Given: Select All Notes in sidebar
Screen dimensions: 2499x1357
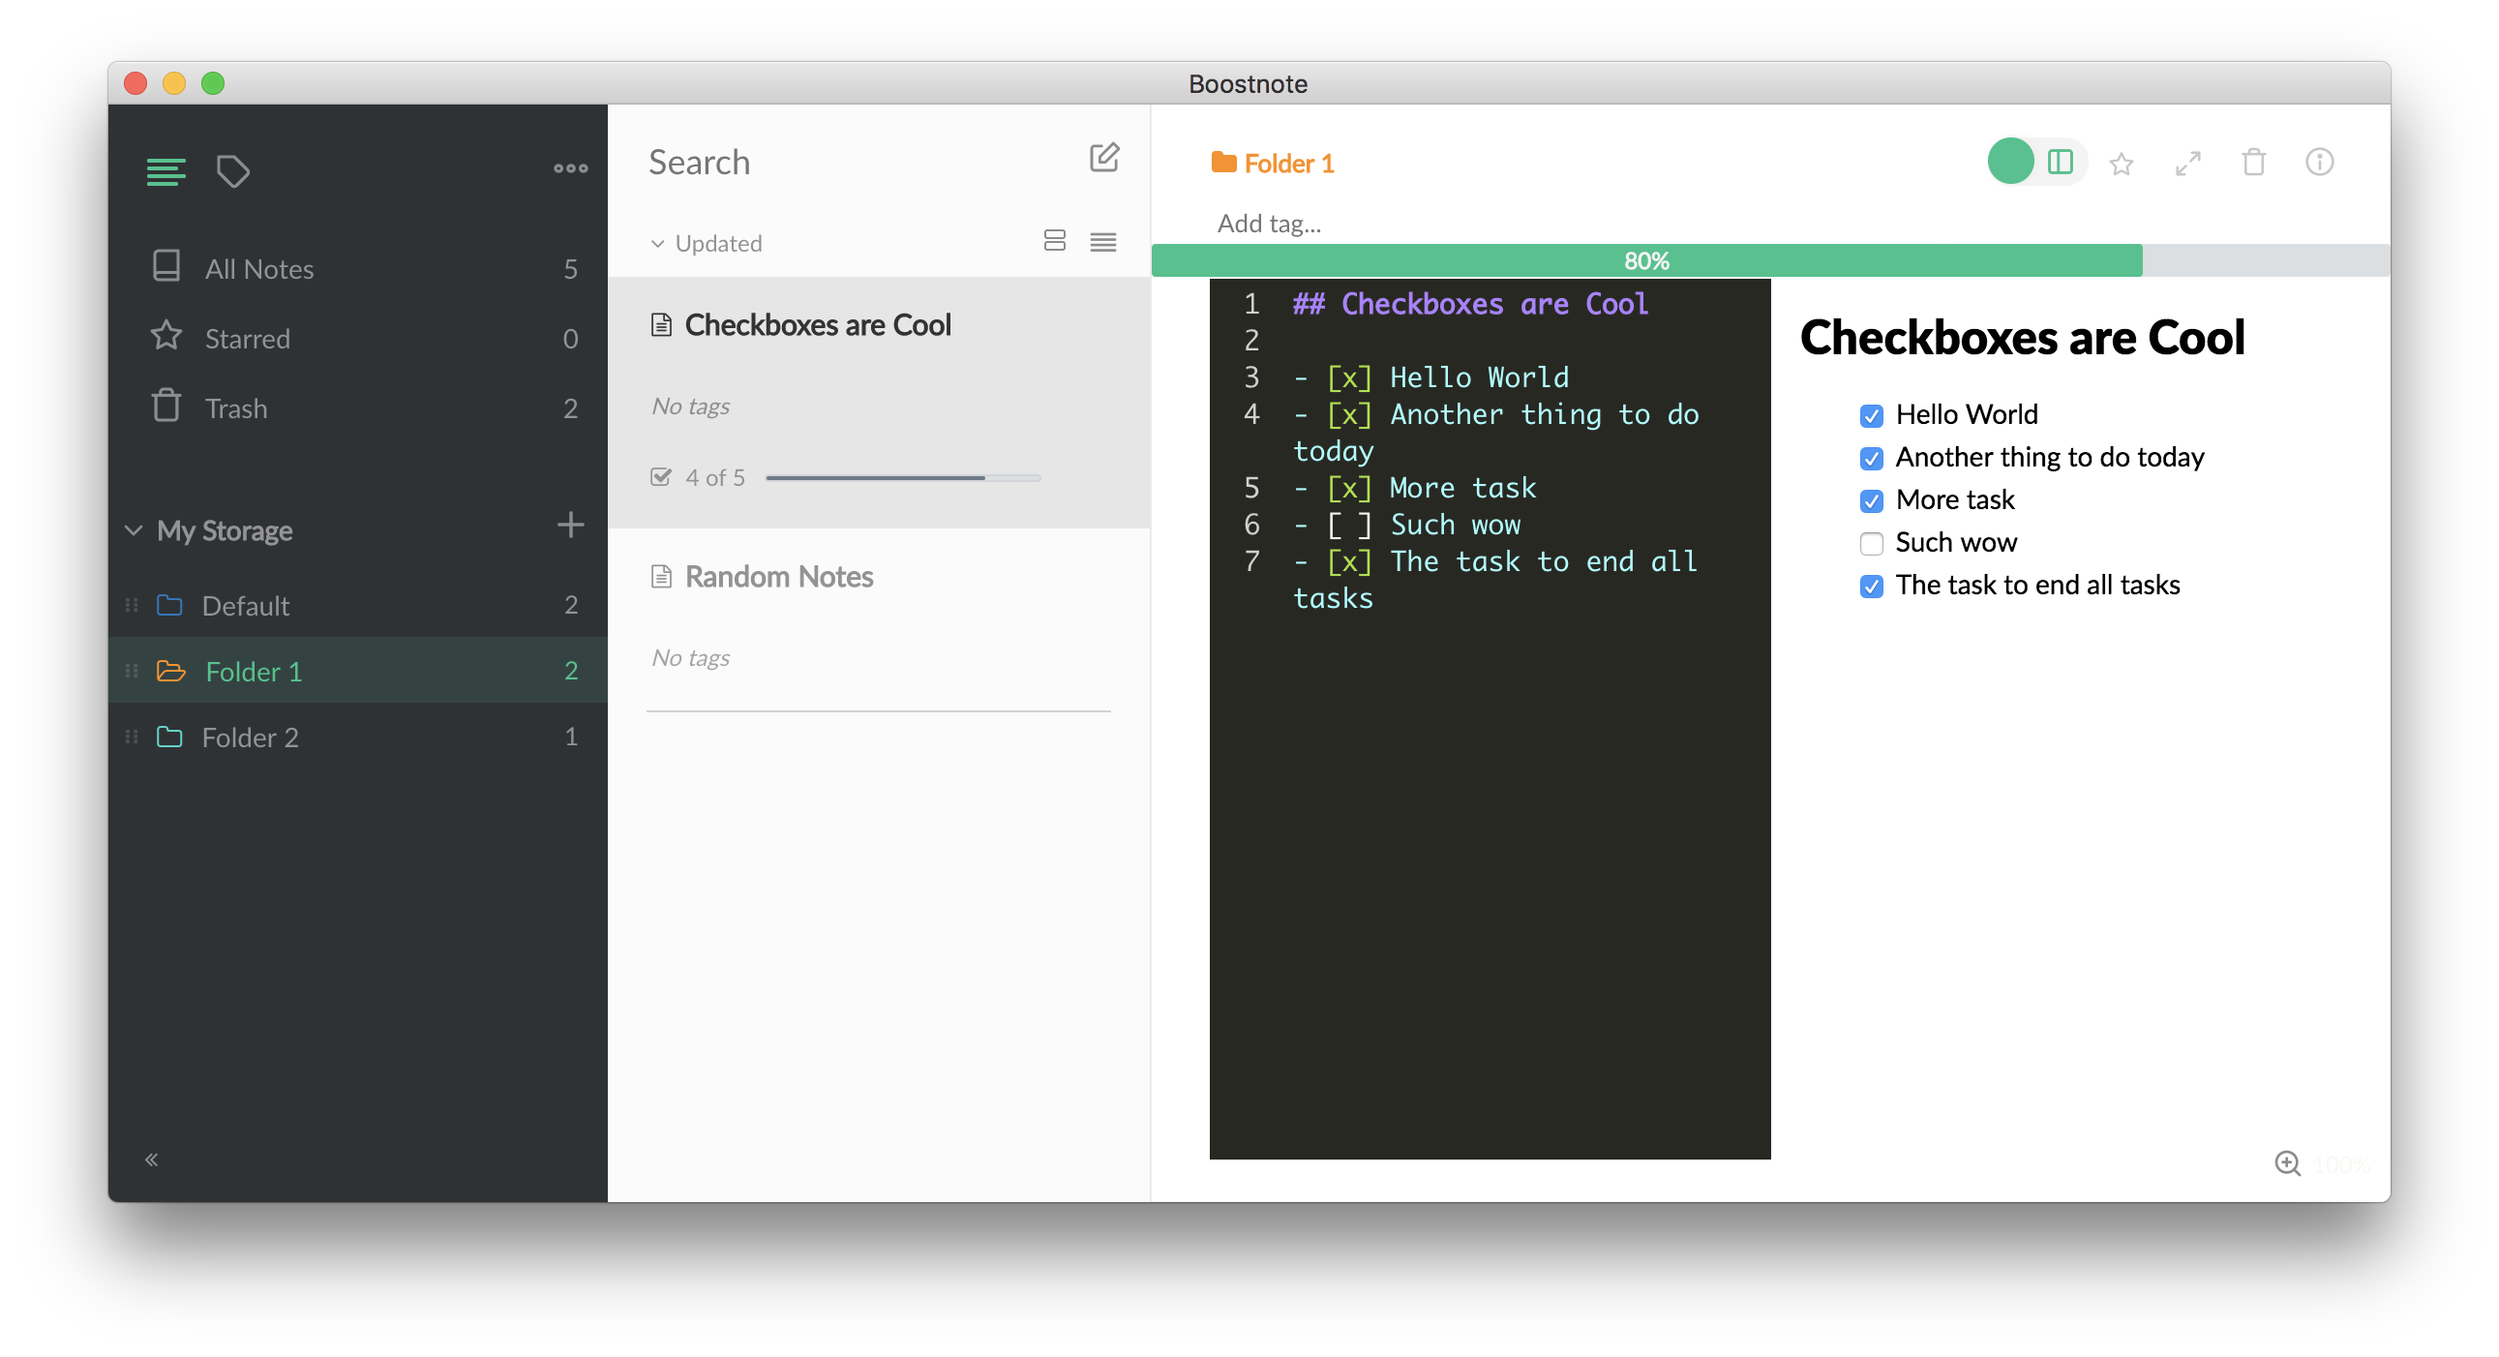Looking at the screenshot, I should [257, 267].
